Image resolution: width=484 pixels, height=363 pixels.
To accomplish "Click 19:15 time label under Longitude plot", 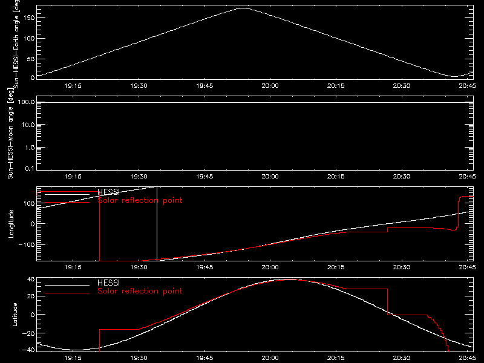I will (x=73, y=267).
